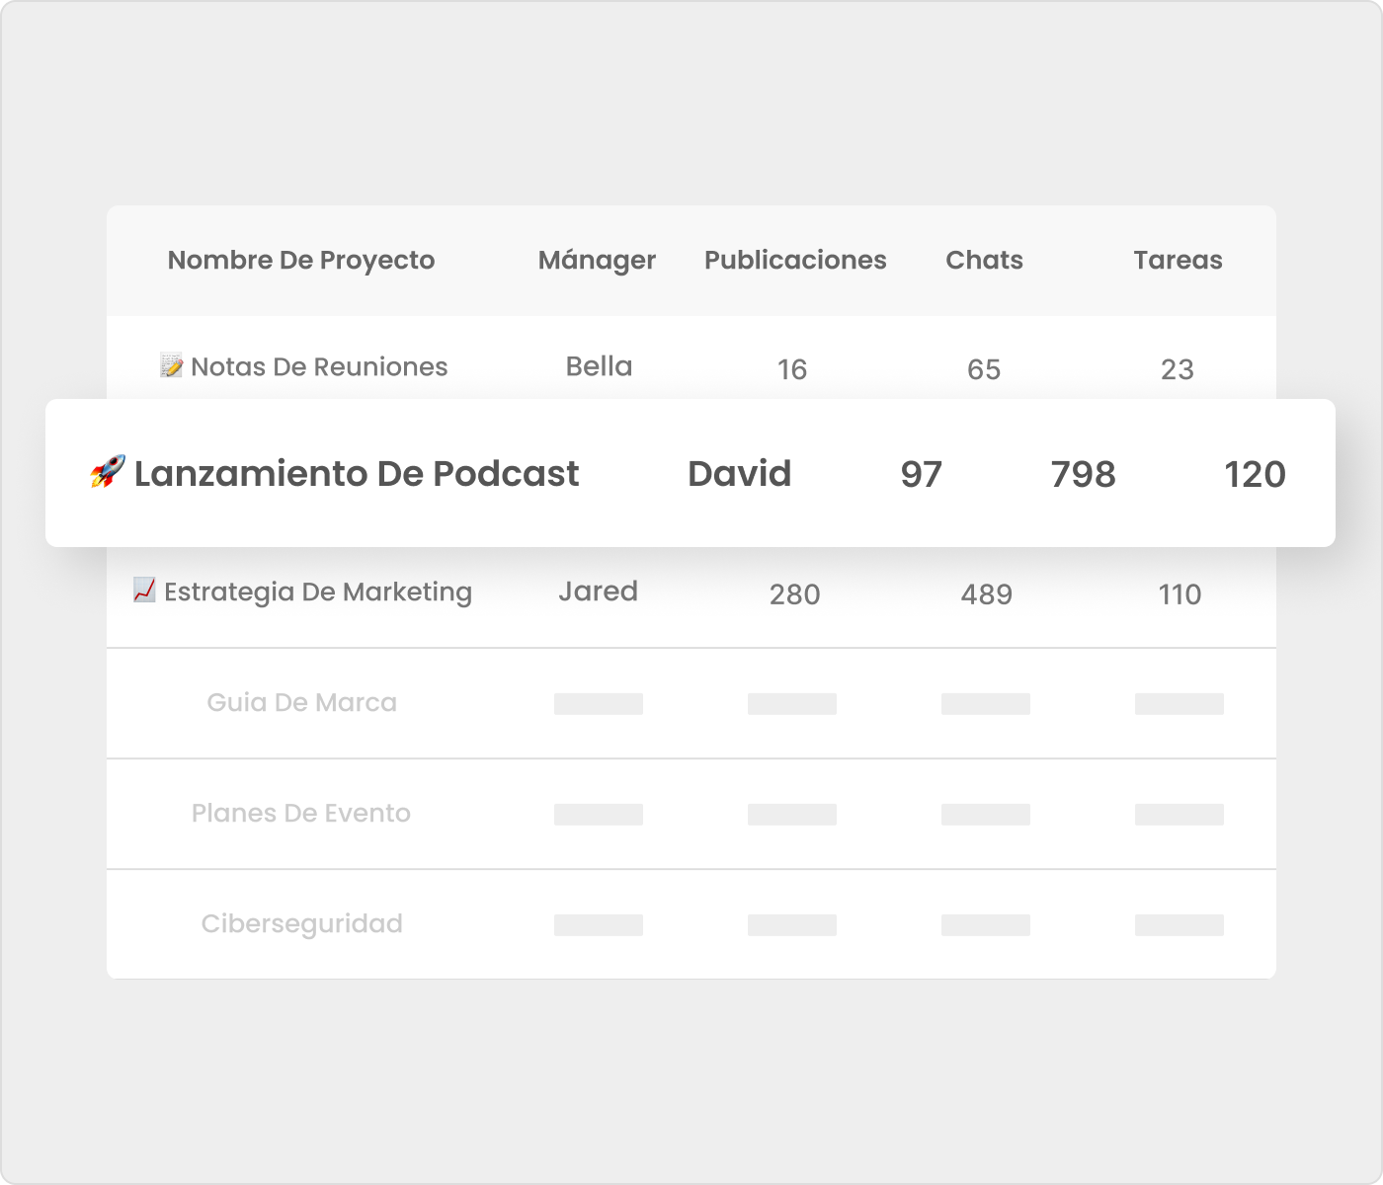The image size is (1383, 1185).
Task: Click the memo icon beside Notas De Reuniones
Action: (171, 366)
